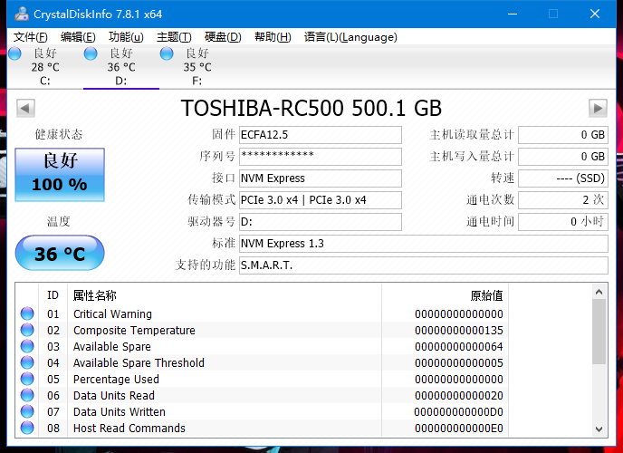Select the Available Spare Threshold attribute name

pos(139,362)
